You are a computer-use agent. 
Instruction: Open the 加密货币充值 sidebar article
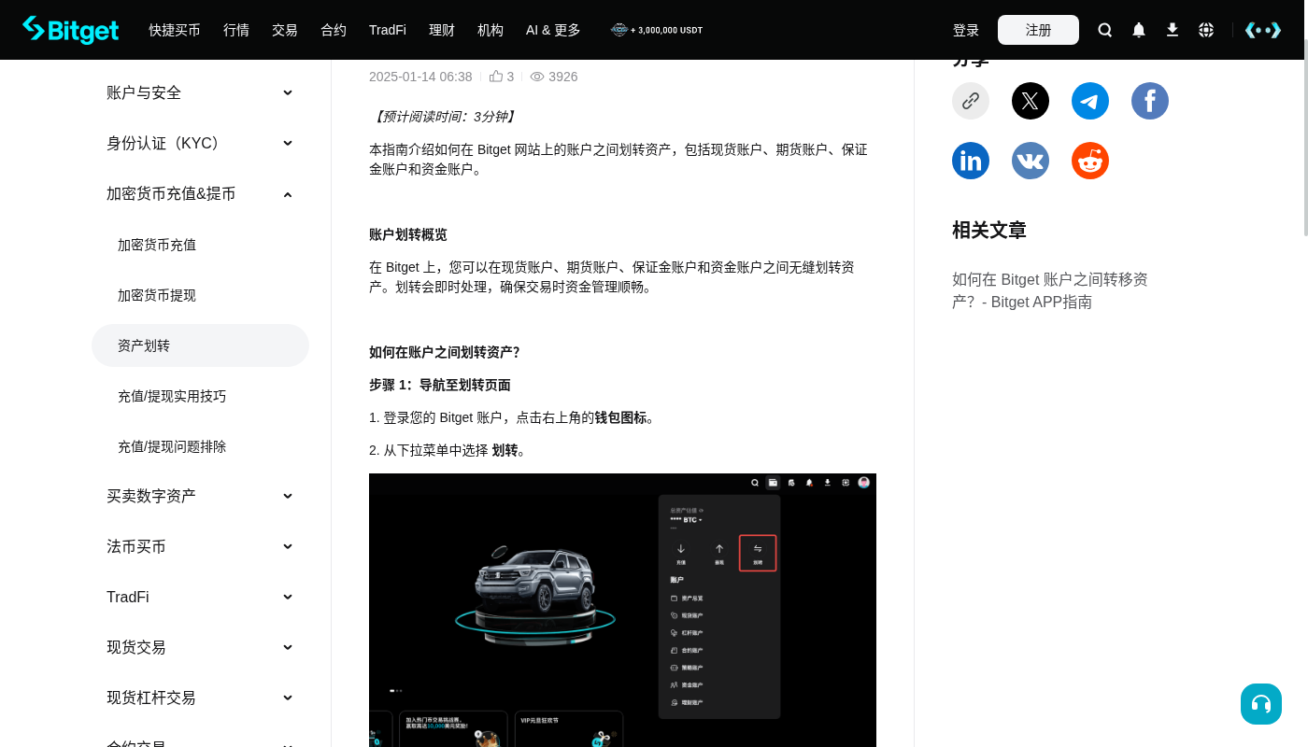click(200, 245)
